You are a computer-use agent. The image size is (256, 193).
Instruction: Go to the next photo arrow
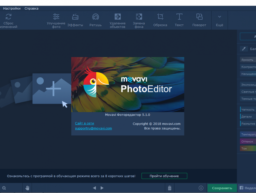(102, 188)
